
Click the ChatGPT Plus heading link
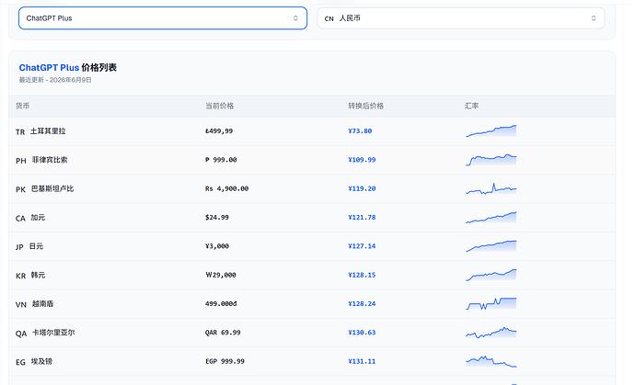tap(49, 68)
